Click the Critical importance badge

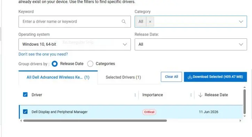pos(149,112)
